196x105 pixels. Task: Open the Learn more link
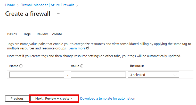[x=77, y=48]
